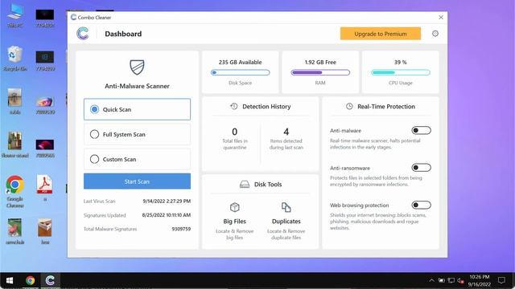Click the Detection History clock icon

(234, 106)
